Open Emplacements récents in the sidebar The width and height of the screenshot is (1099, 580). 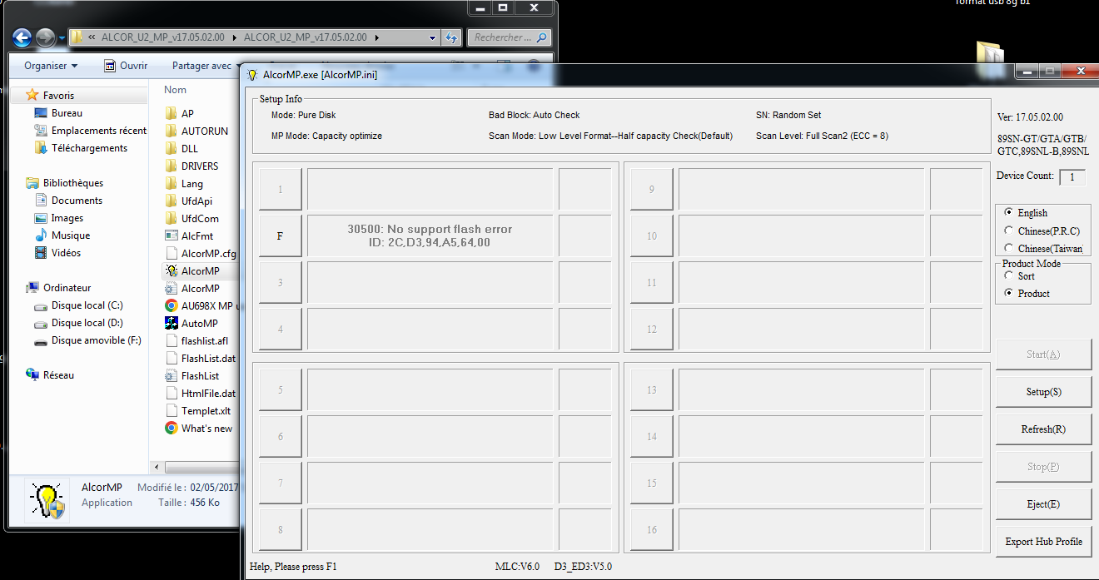[x=91, y=131]
